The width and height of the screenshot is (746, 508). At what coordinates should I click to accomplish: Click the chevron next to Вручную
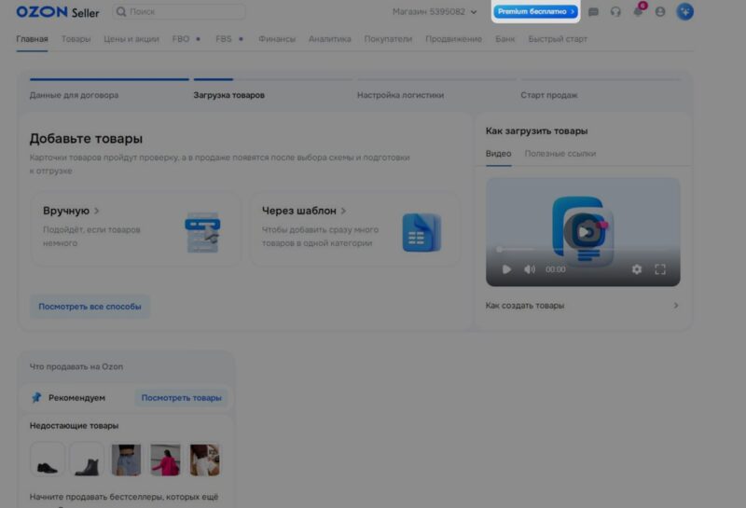[97, 211]
